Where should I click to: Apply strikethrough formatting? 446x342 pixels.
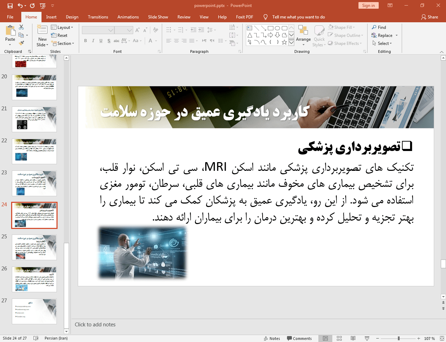pos(116,41)
